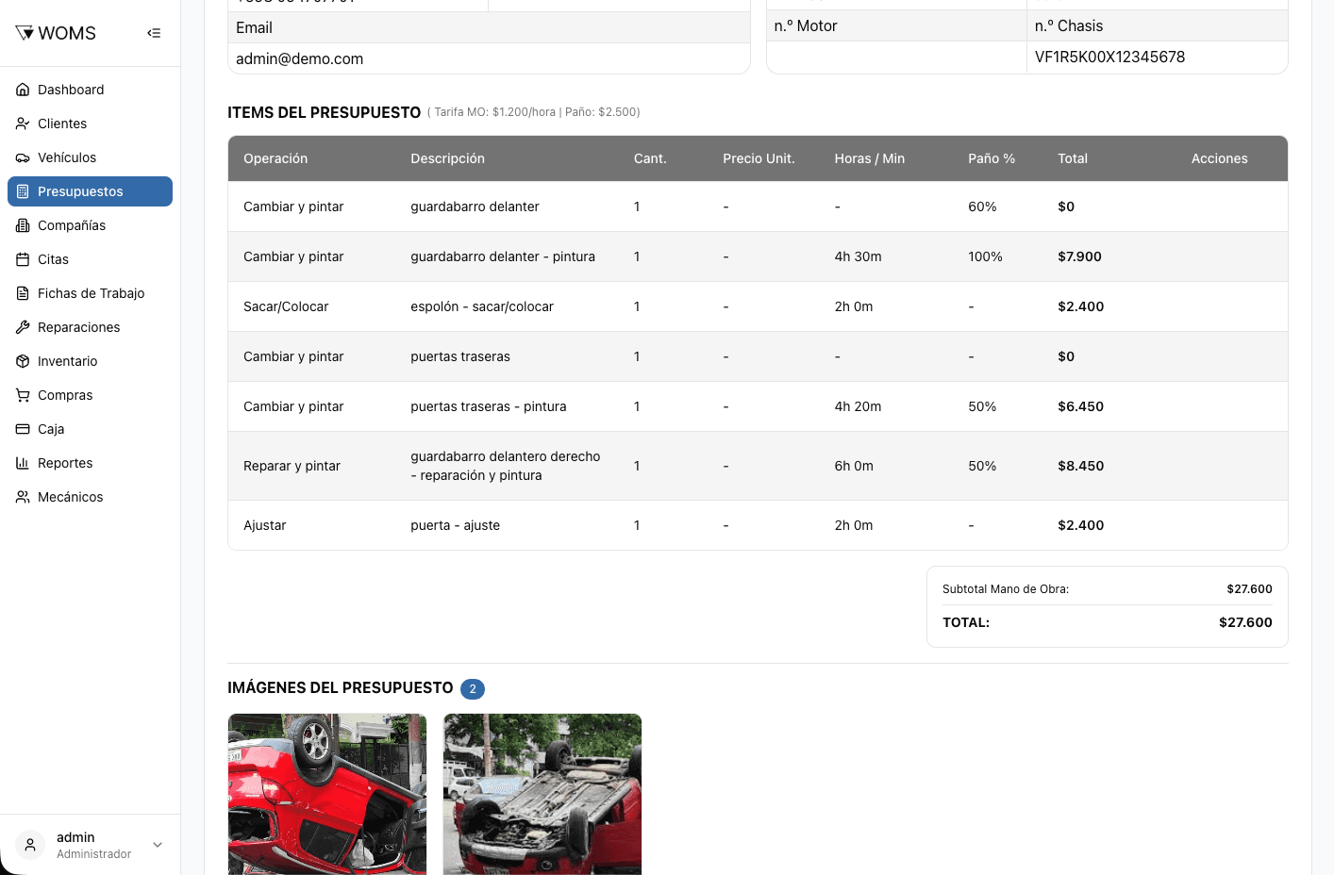Go to Clientes section
This screenshot has height=875, width=1334.
click(x=90, y=124)
